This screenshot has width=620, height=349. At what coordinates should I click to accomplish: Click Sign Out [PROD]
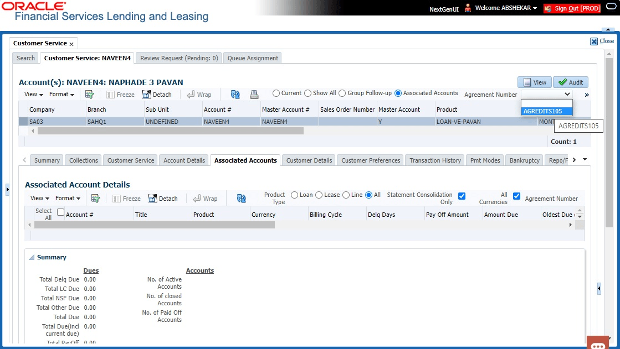[x=572, y=8]
